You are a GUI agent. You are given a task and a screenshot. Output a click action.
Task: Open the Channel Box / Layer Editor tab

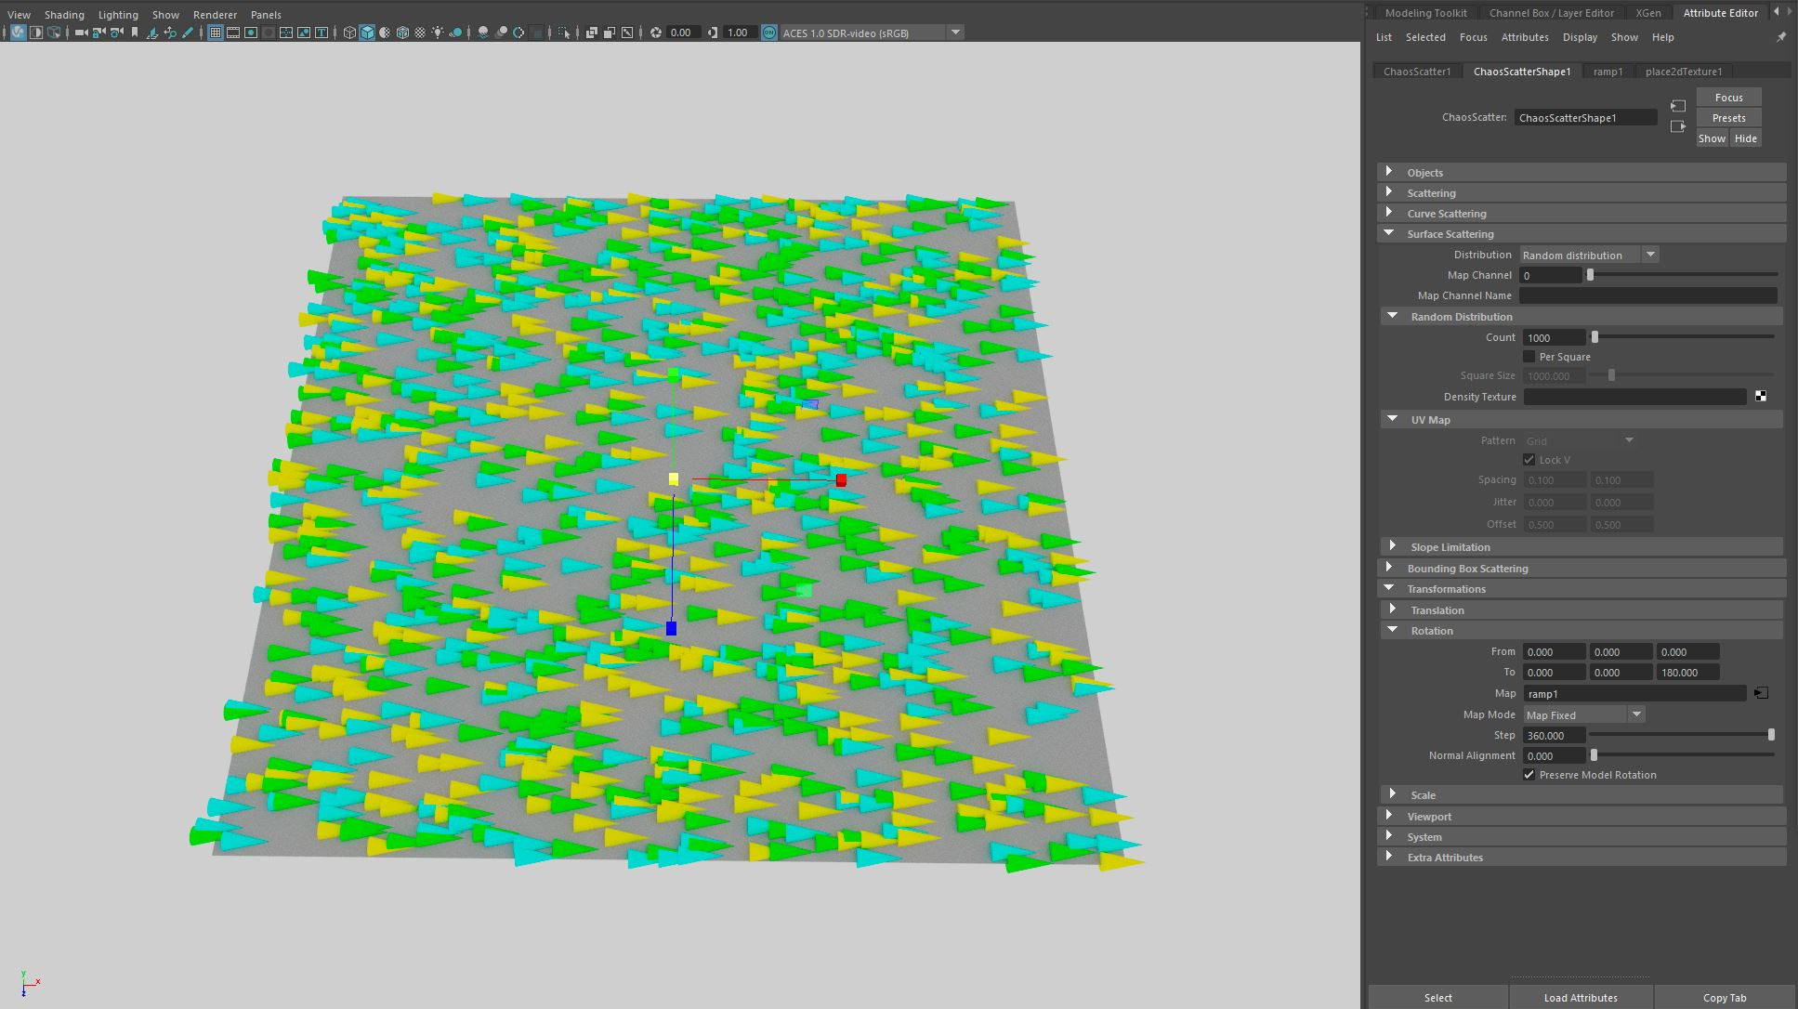tap(1551, 13)
